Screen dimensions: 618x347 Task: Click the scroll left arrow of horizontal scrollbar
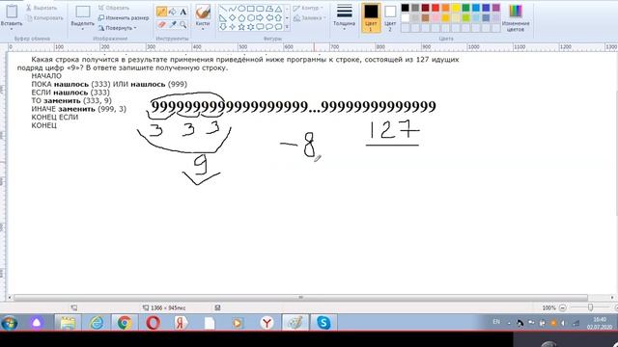coord(10,298)
